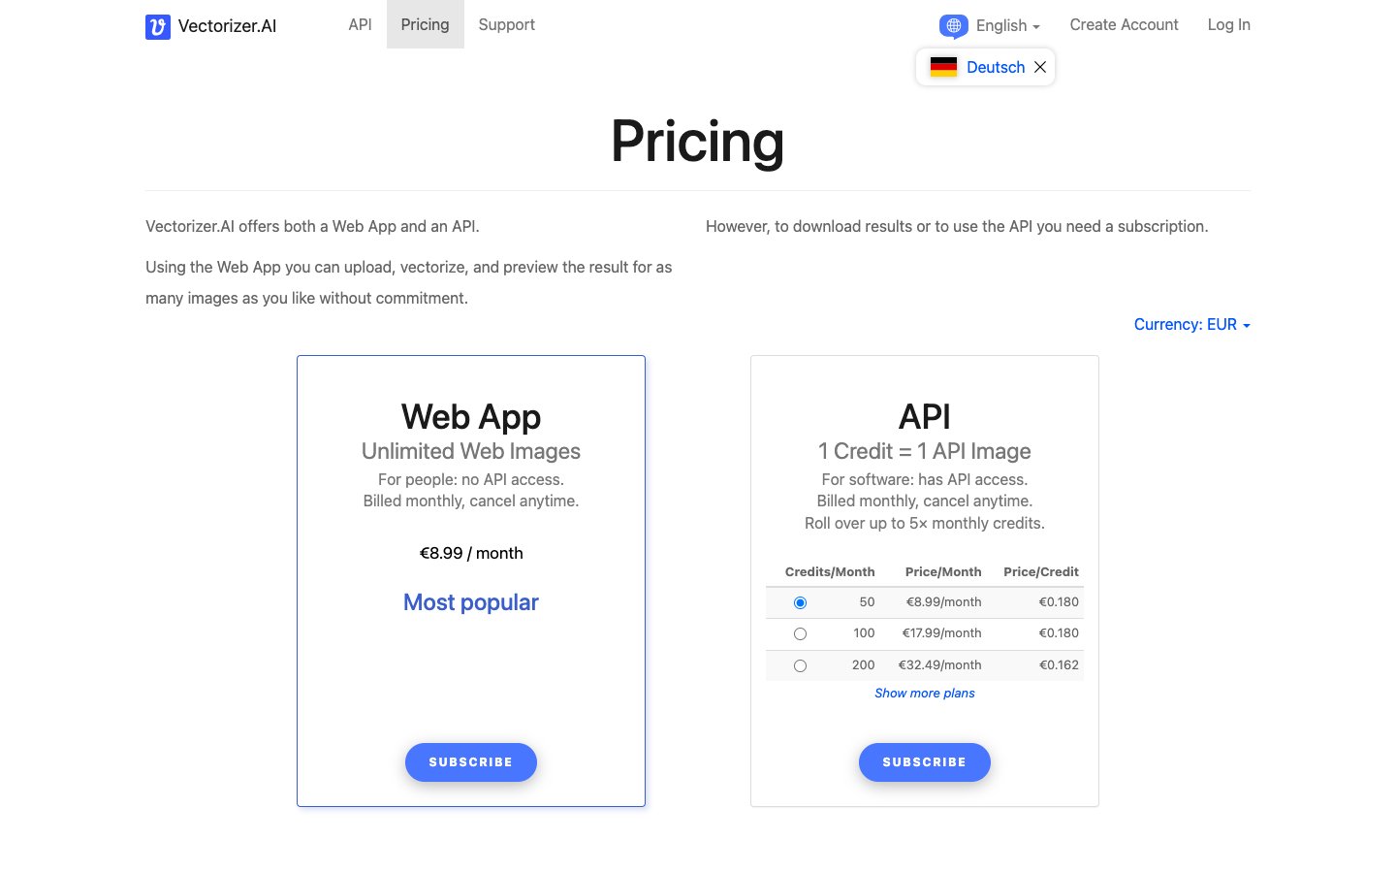Show more API plans

924,693
